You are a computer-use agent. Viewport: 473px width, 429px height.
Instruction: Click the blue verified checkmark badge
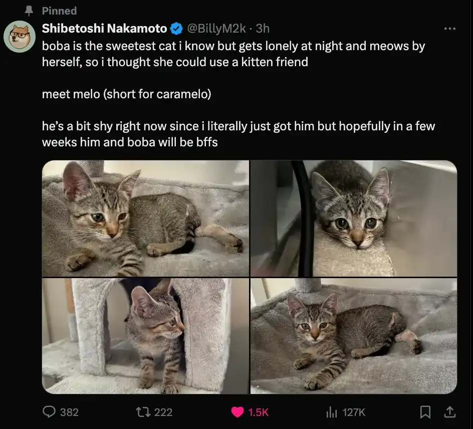pos(176,29)
